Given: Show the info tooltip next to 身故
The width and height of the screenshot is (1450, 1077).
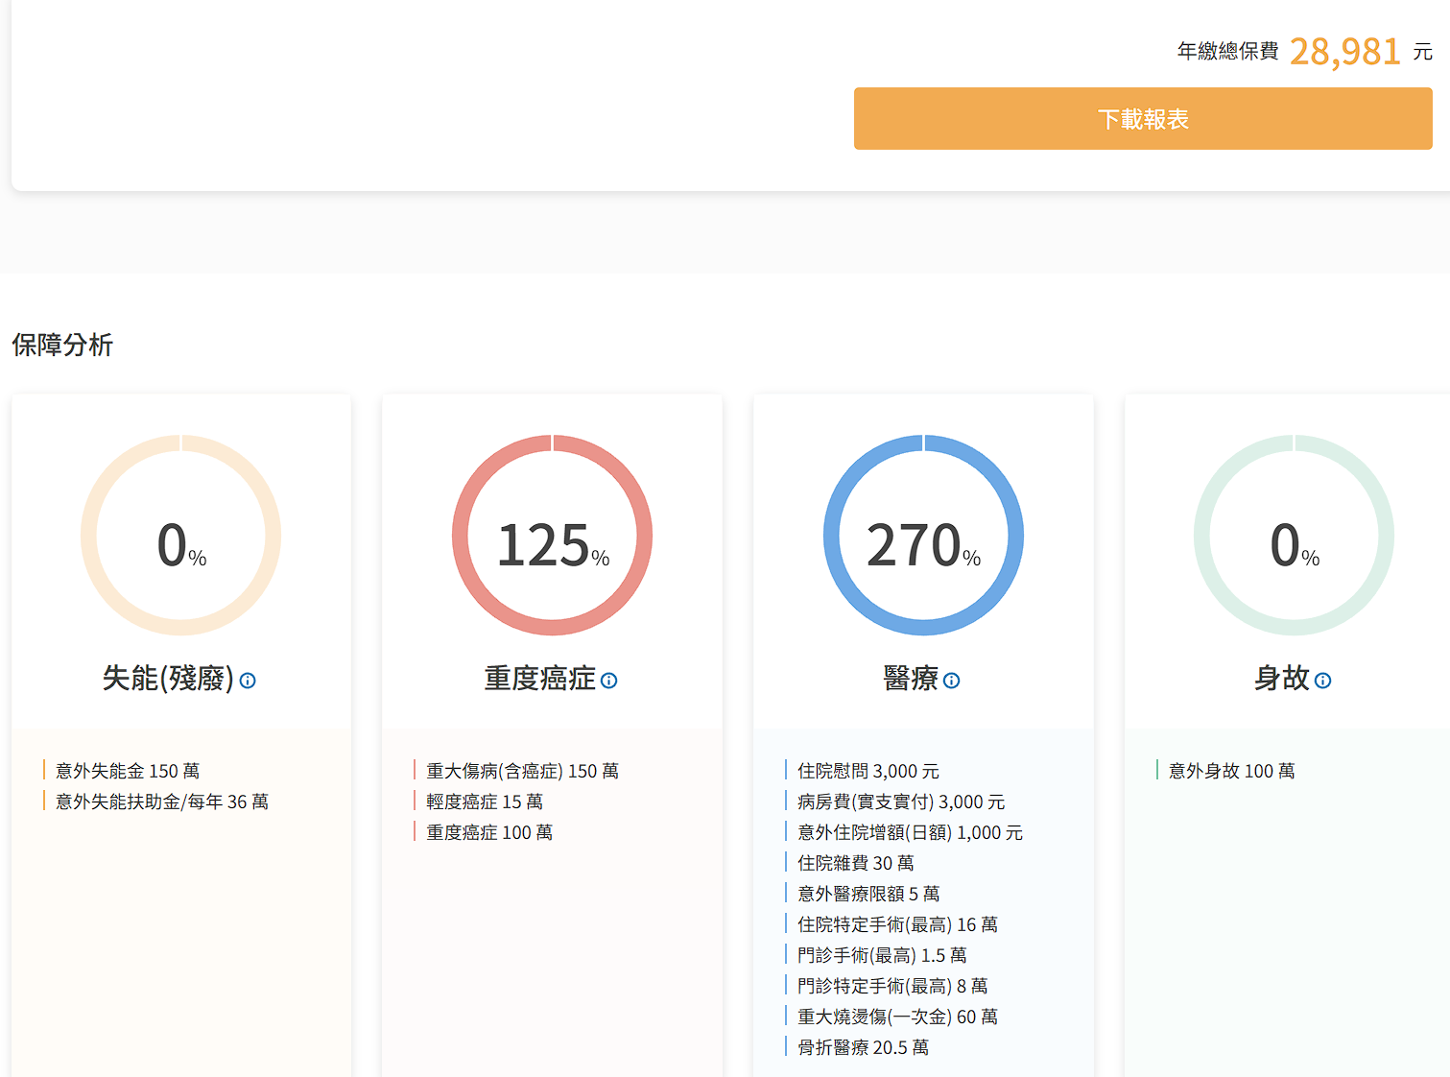Looking at the screenshot, I should (1323, 681).
